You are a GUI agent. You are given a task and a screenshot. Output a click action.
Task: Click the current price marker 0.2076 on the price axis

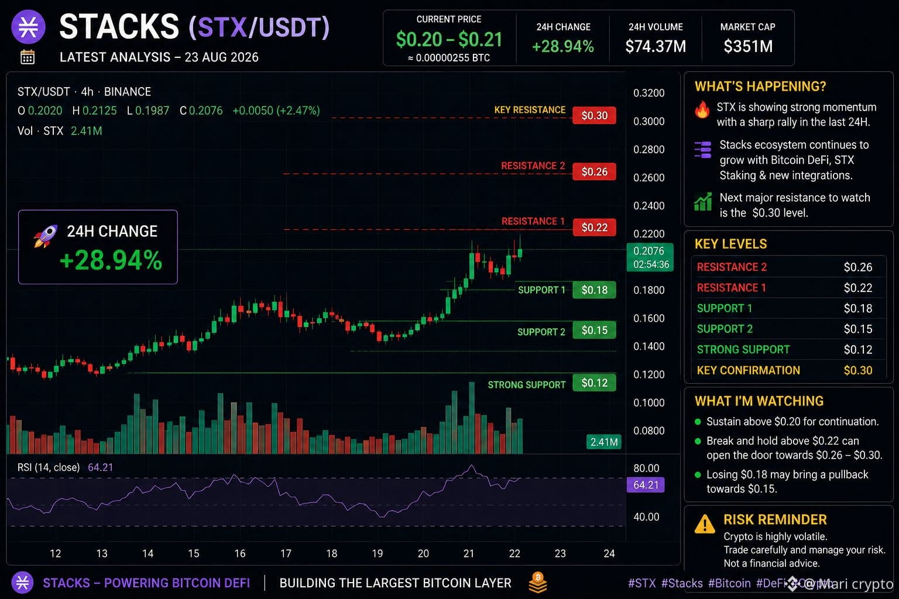point(650,257)
